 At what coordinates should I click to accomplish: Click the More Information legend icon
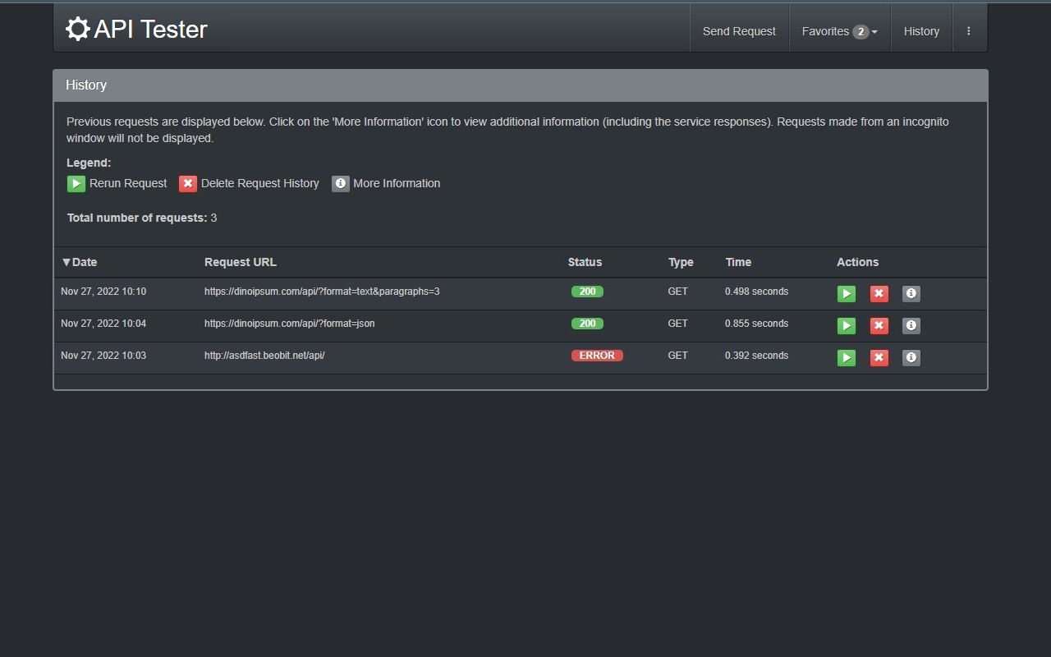(x=341, y=183)
